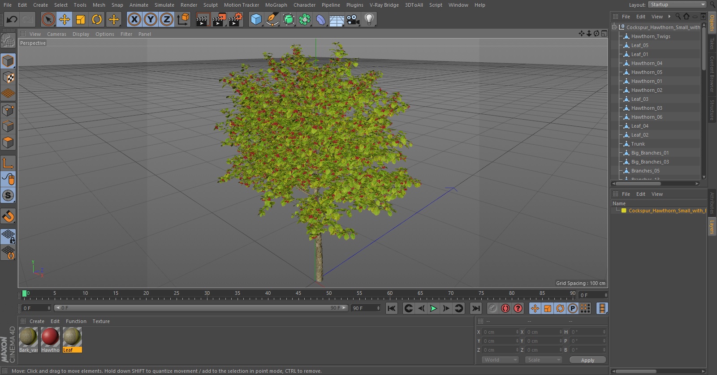Open viewport Options menu
This screenshot has width=717, height=375.
pyautogui.click(x=104, y=34)
